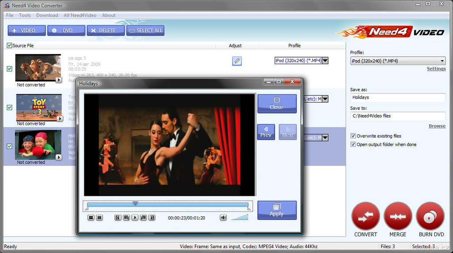Click the play button in preview controls

[135, 218]
